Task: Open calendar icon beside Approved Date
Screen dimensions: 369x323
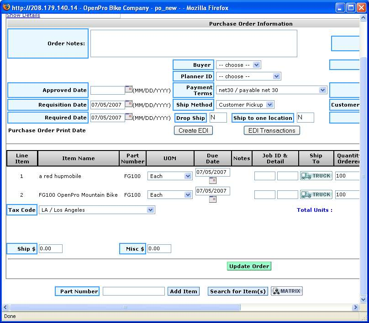Action: [x=129, y=90]
